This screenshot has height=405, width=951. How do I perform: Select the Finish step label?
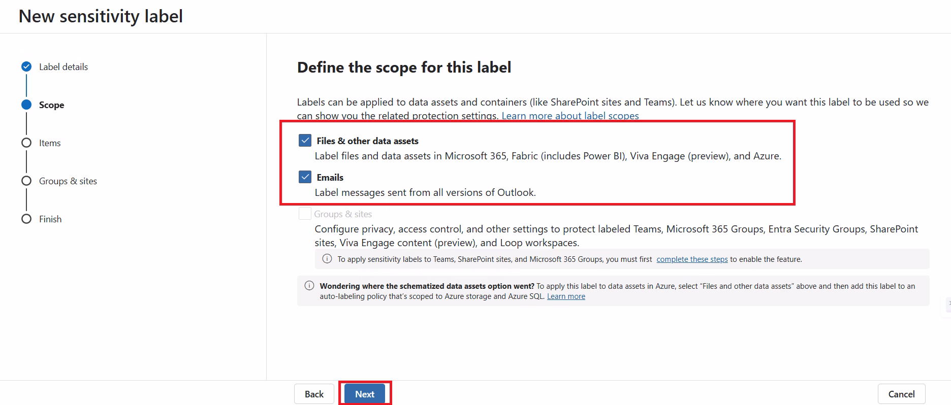[x=50, y=219]
